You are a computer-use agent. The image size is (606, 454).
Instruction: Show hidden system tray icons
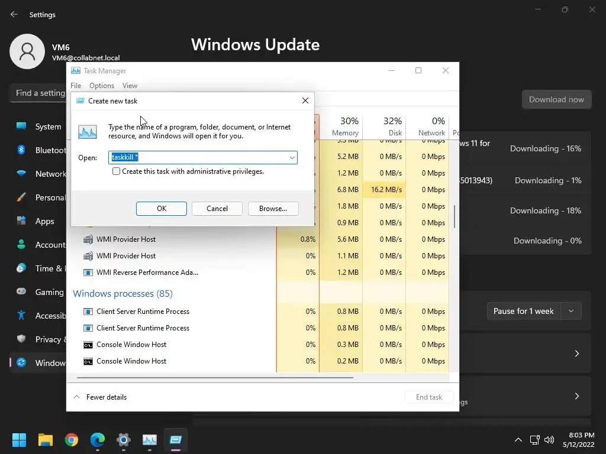[518, 440]
